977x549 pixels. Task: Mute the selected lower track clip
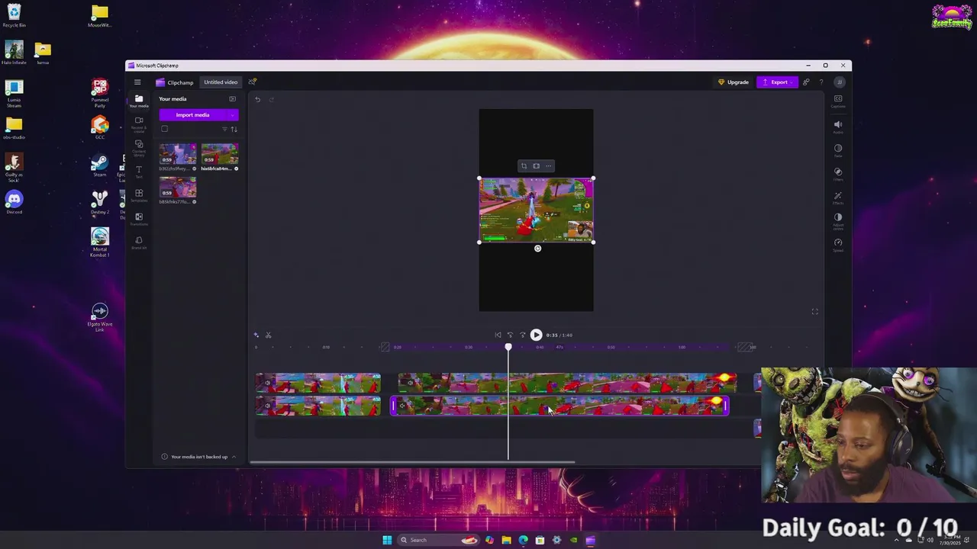tap(403, 406)
